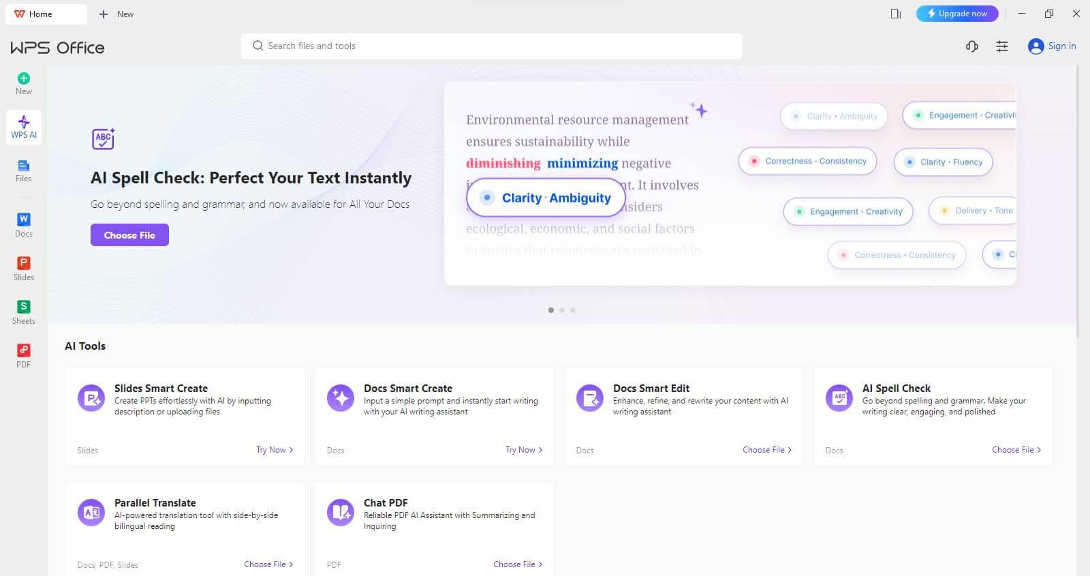Screen dimensions: 1090x576
Task: Click Choose File on Docs Smart Edit
Action: (x=767, y=450)
